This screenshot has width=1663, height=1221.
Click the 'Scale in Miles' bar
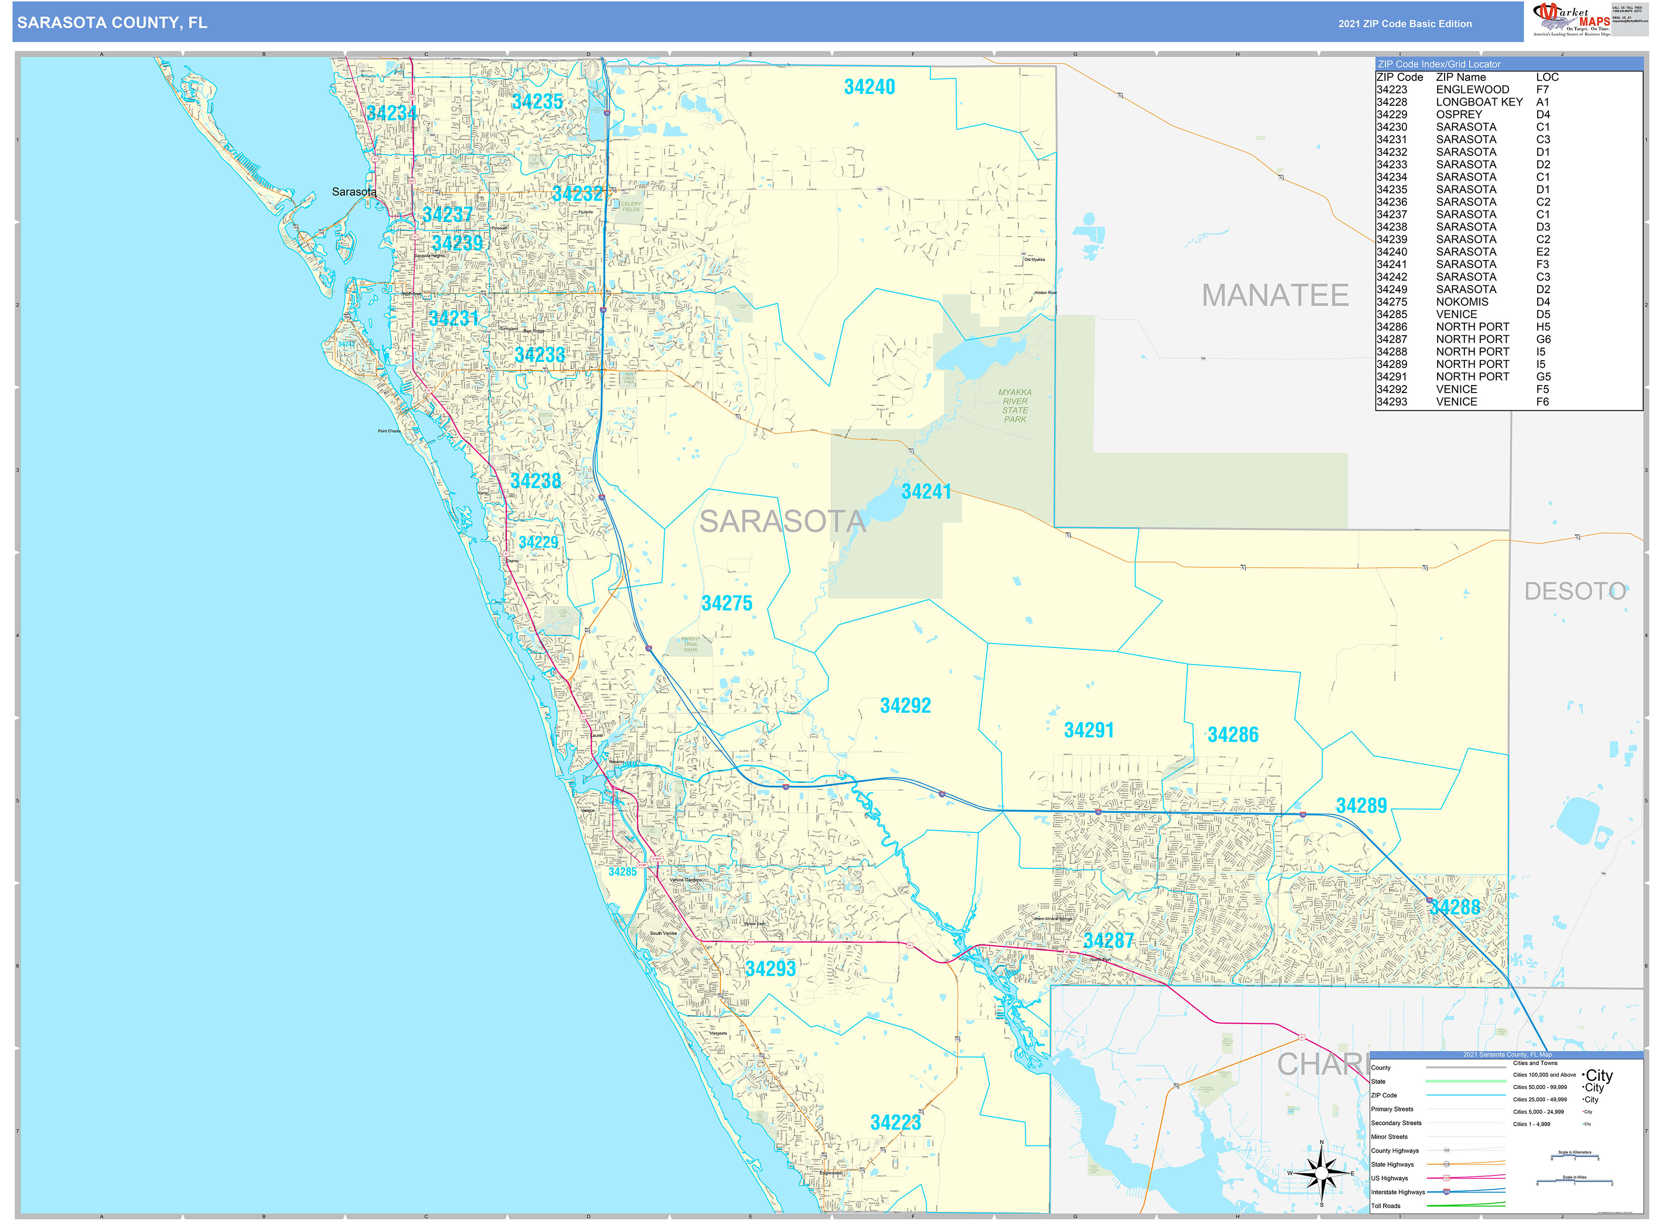(1574, 1181)
